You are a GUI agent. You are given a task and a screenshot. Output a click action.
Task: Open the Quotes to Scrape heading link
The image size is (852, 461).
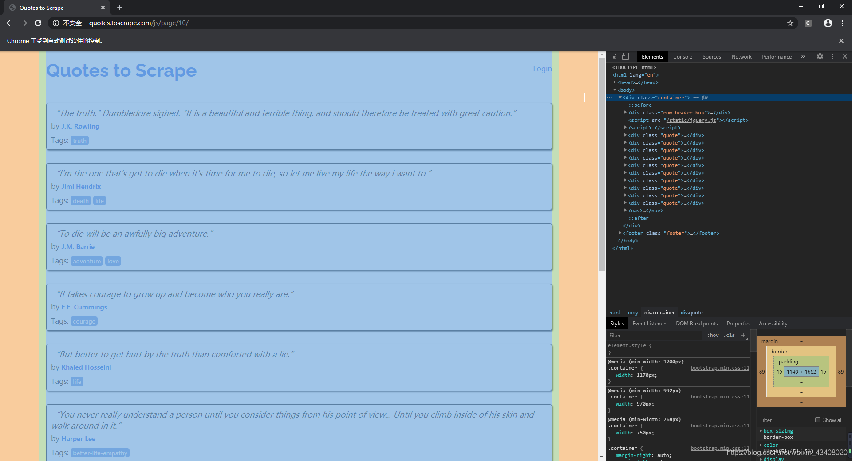coord(122,70)
